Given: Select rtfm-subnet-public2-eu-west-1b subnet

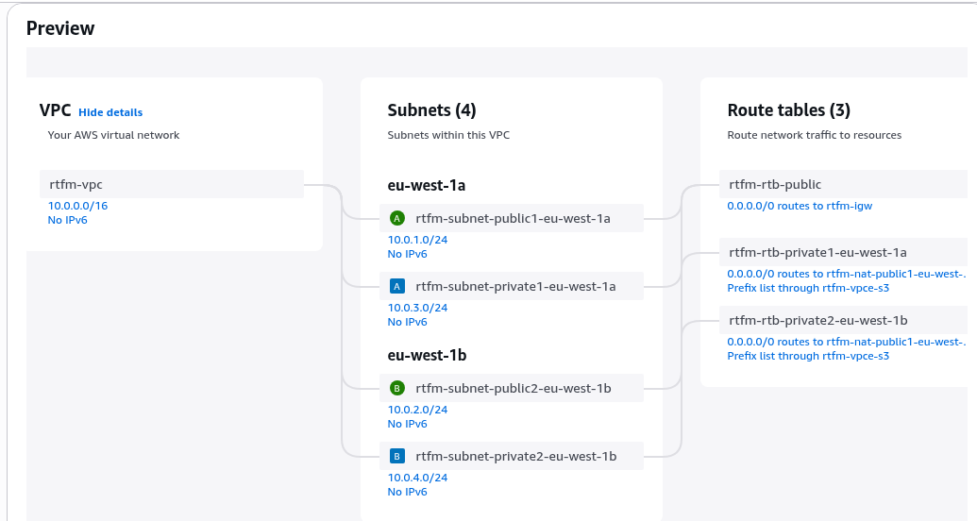Looking at the screenshot, I should (513, 388).
